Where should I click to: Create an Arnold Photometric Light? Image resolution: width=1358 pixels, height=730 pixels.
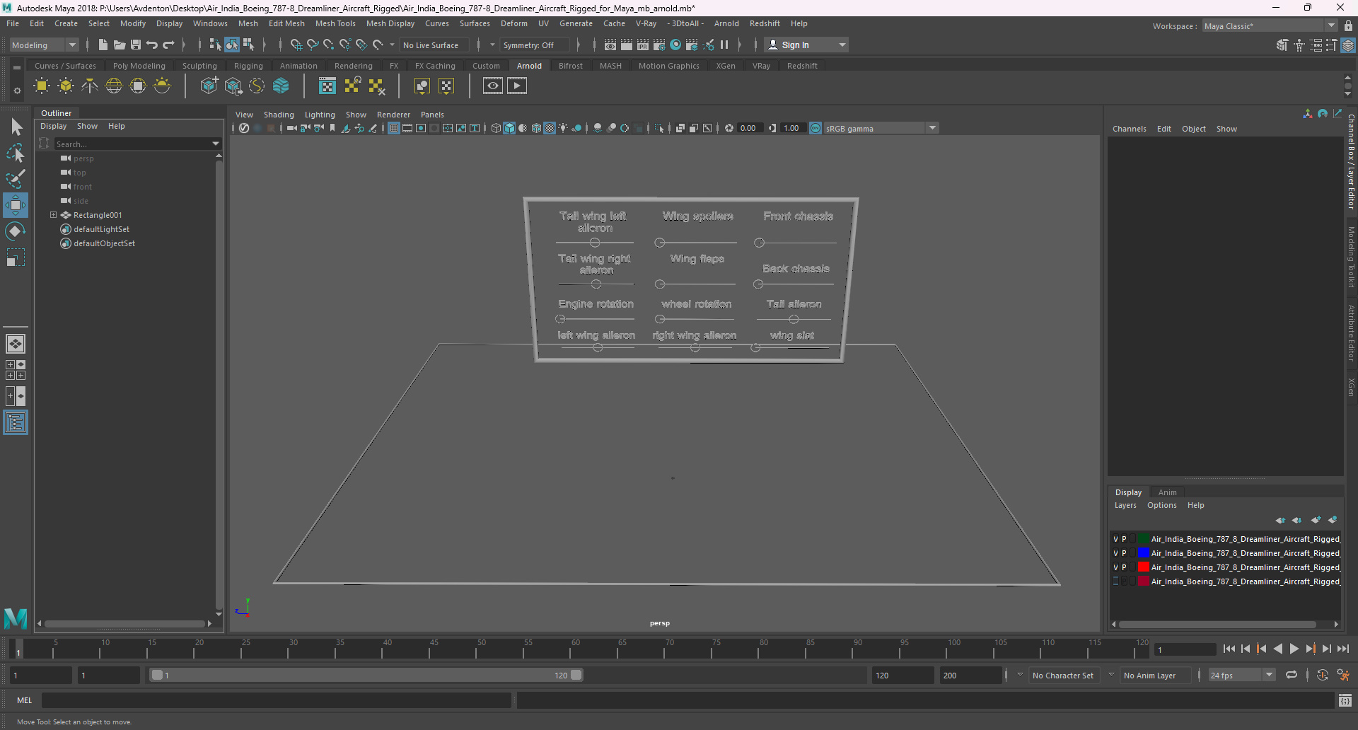click(x=90, y=86)
